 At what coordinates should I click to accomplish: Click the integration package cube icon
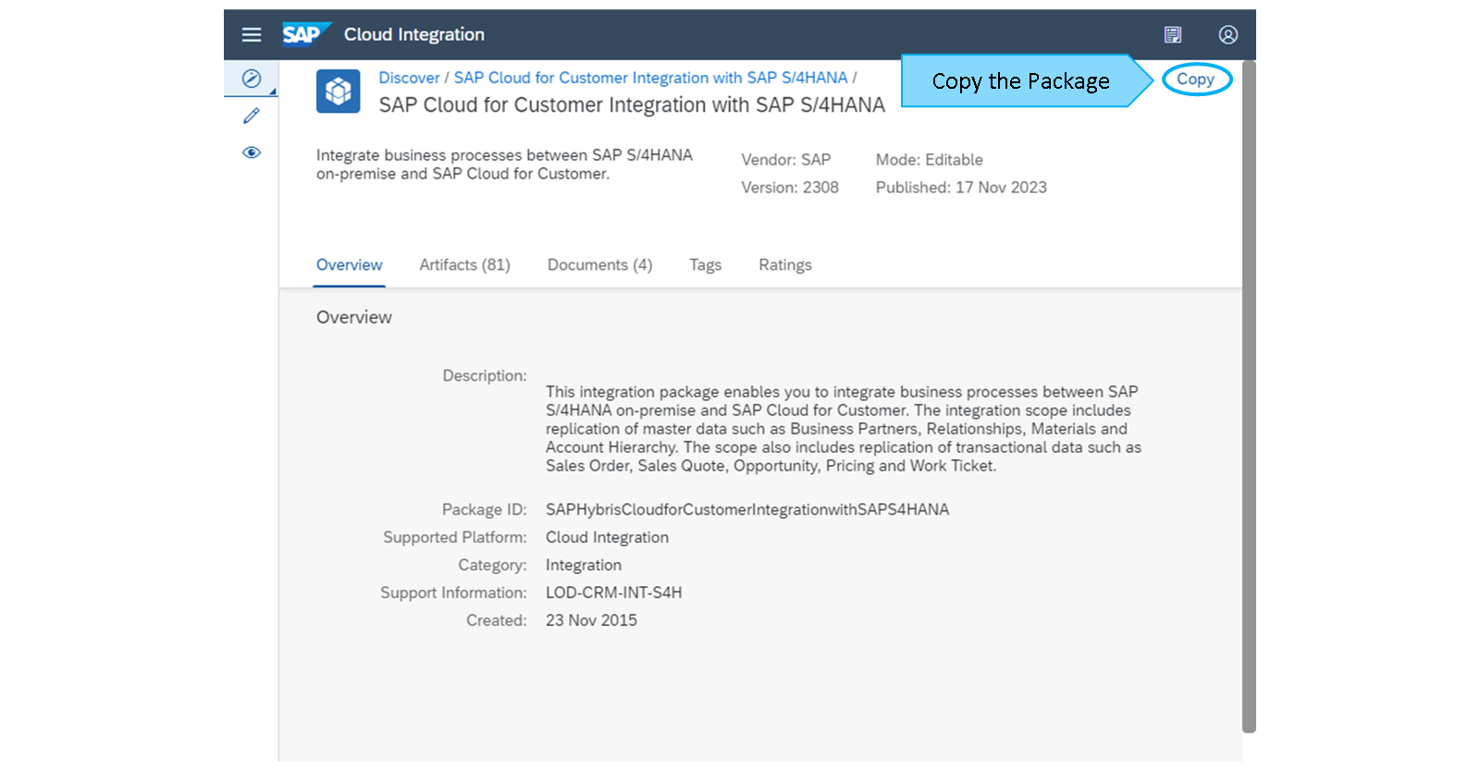[x=339, y=92]
